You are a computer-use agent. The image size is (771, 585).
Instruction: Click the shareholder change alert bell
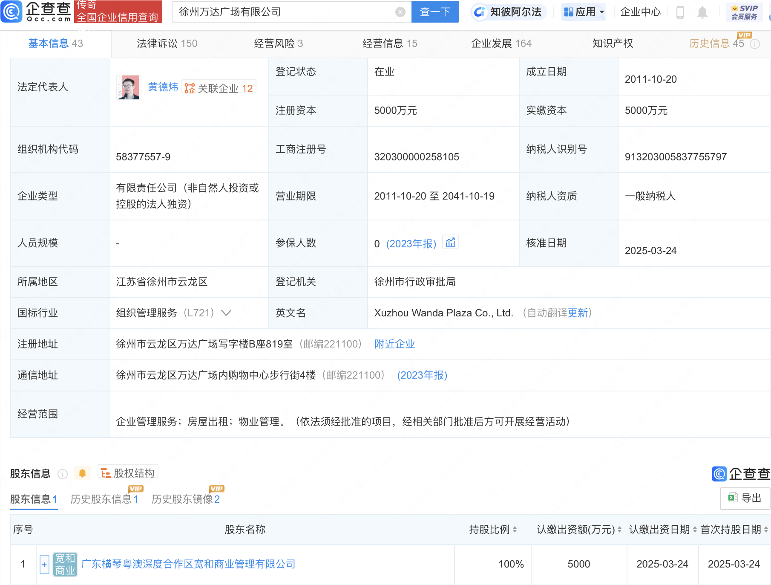(x=82, y=473)
